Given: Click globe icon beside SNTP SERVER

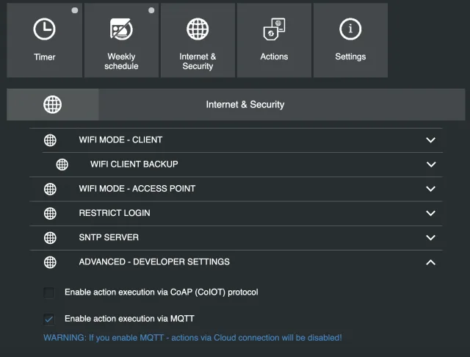Looking at the screenshot, I should 50,237.
